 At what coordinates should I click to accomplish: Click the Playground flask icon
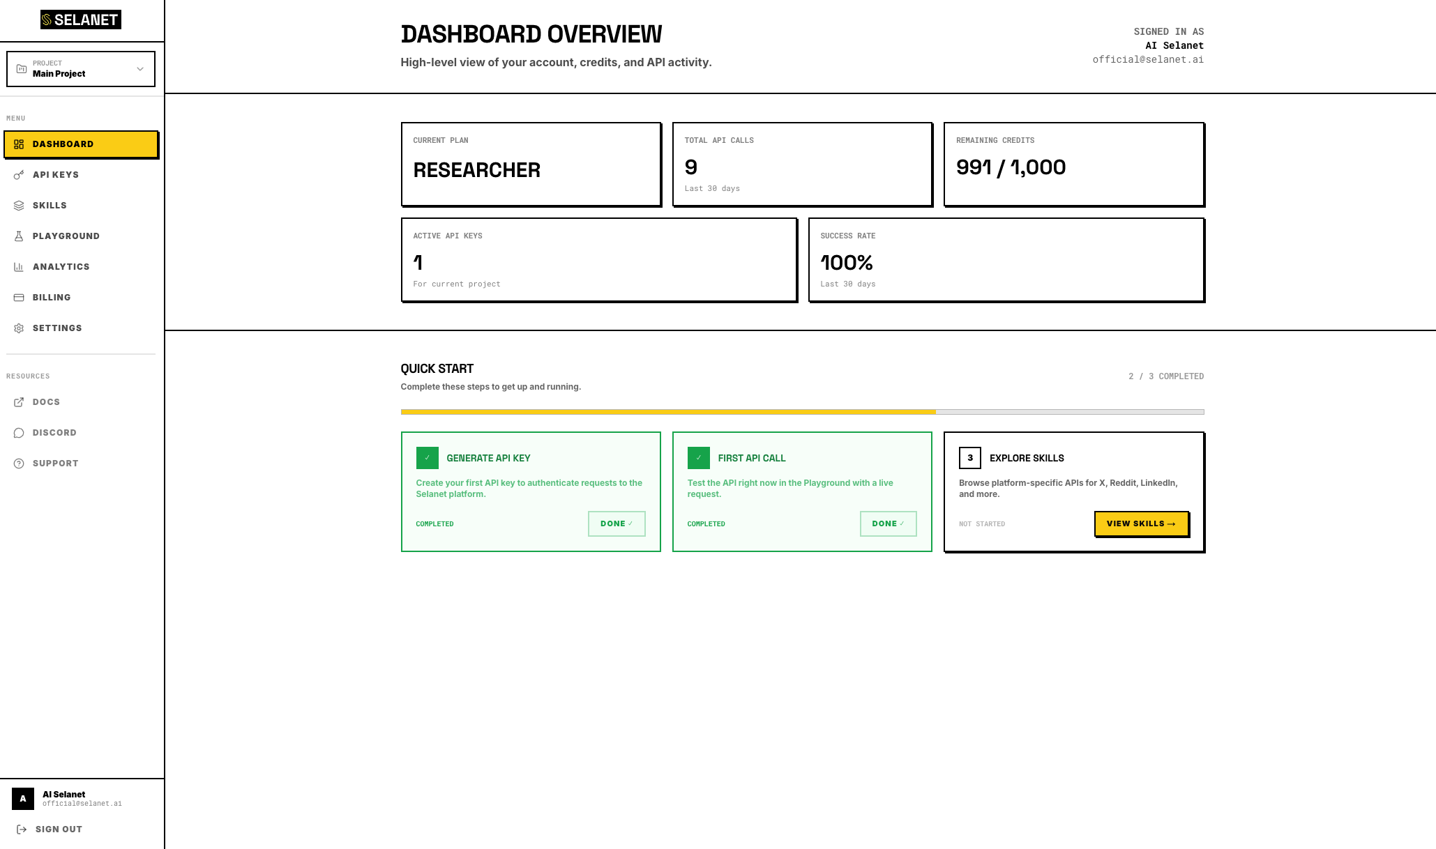(x=19, y=236)
